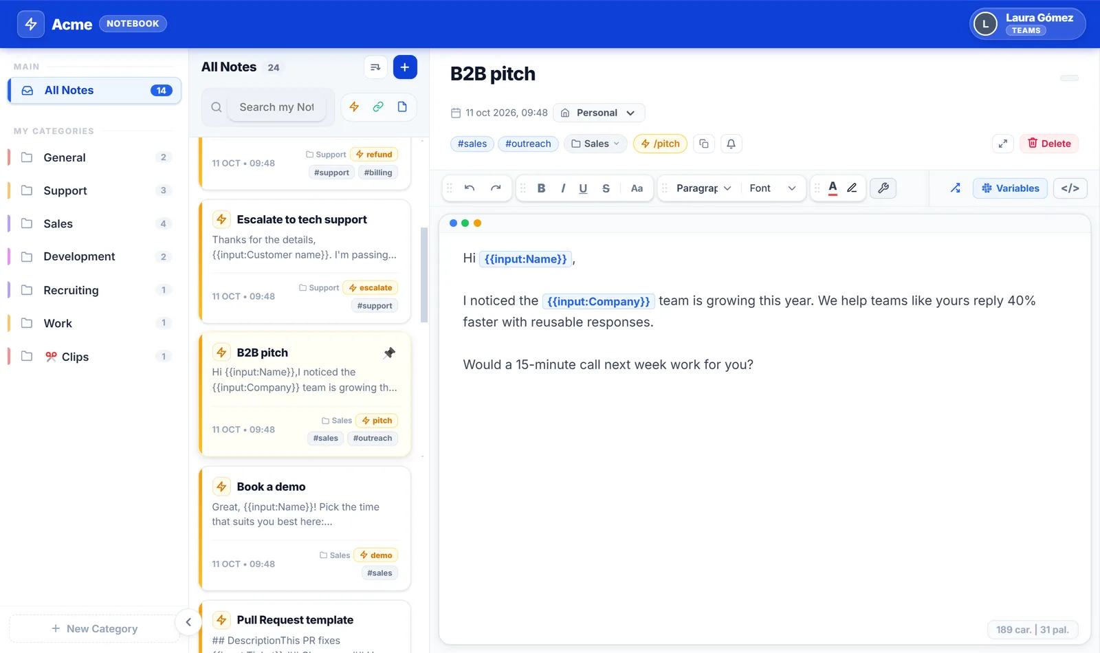Click the shuffle icon in editor toolbar
Screen dimensions: 1100x653
coord(956,188)
